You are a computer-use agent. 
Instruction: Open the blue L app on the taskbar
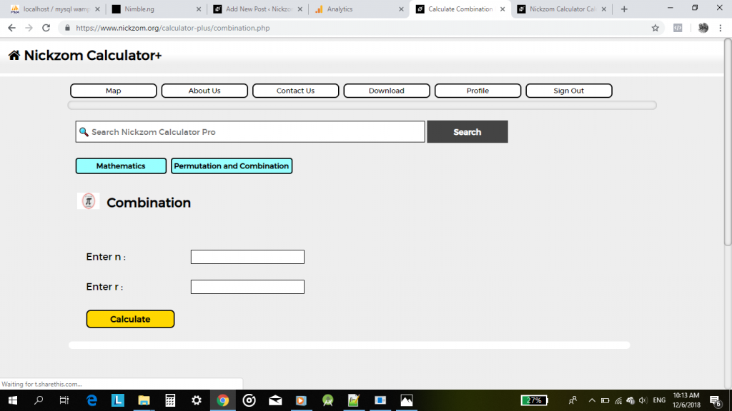118,400
